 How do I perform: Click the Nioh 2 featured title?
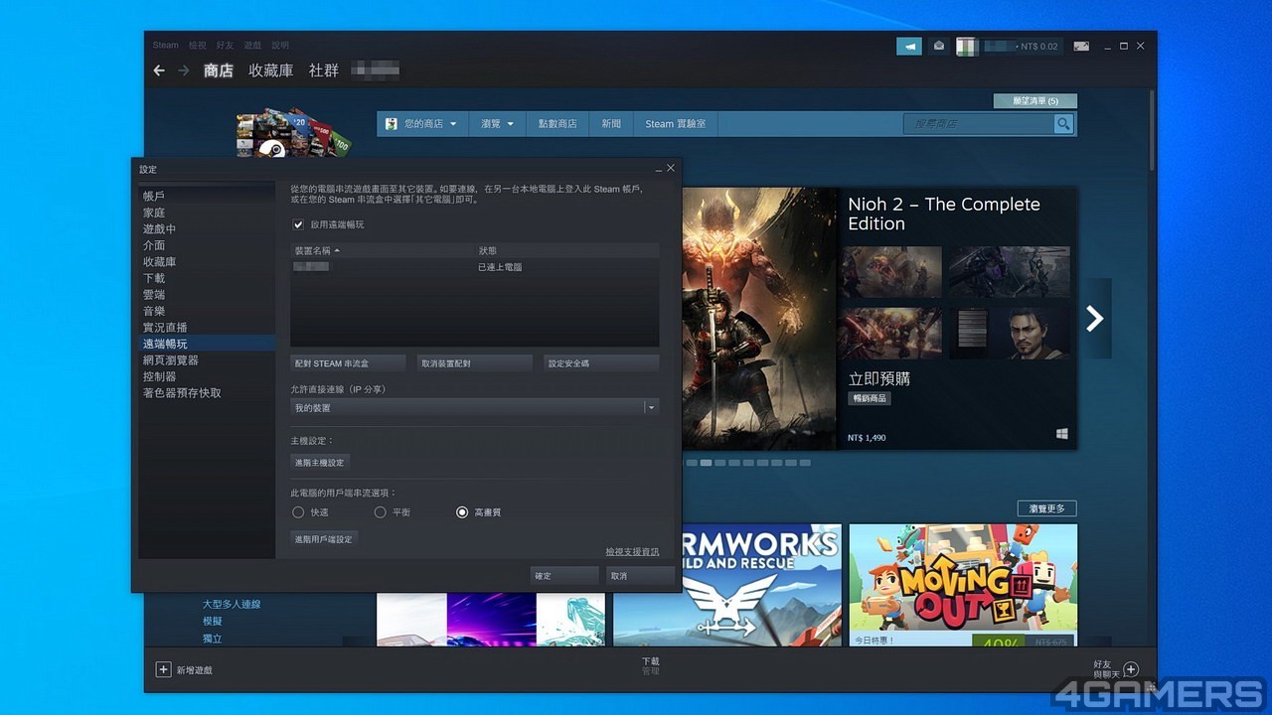(943, 214)
